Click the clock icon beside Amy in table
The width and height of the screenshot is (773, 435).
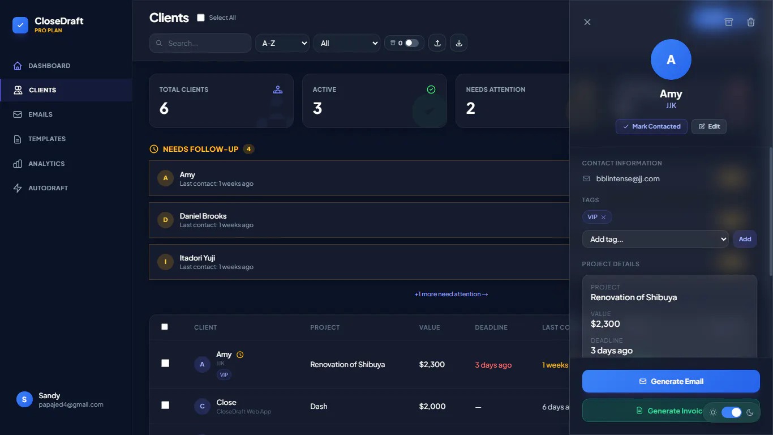pyautogui.click(x=240, y=355)
